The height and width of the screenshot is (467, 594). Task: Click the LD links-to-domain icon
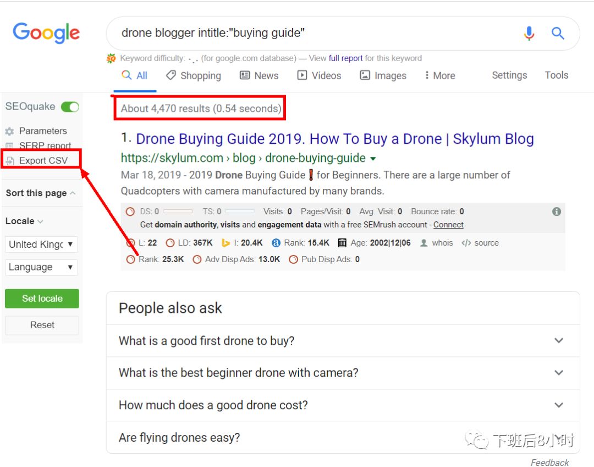(170, 243)
